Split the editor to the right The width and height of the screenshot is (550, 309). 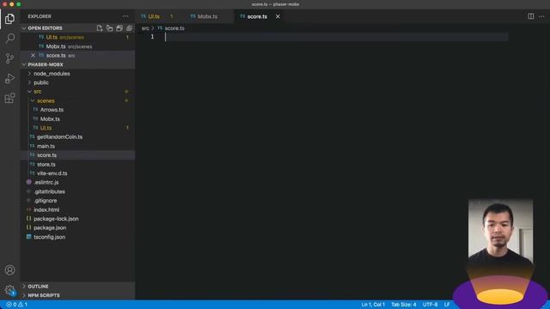tap(531, 16)
